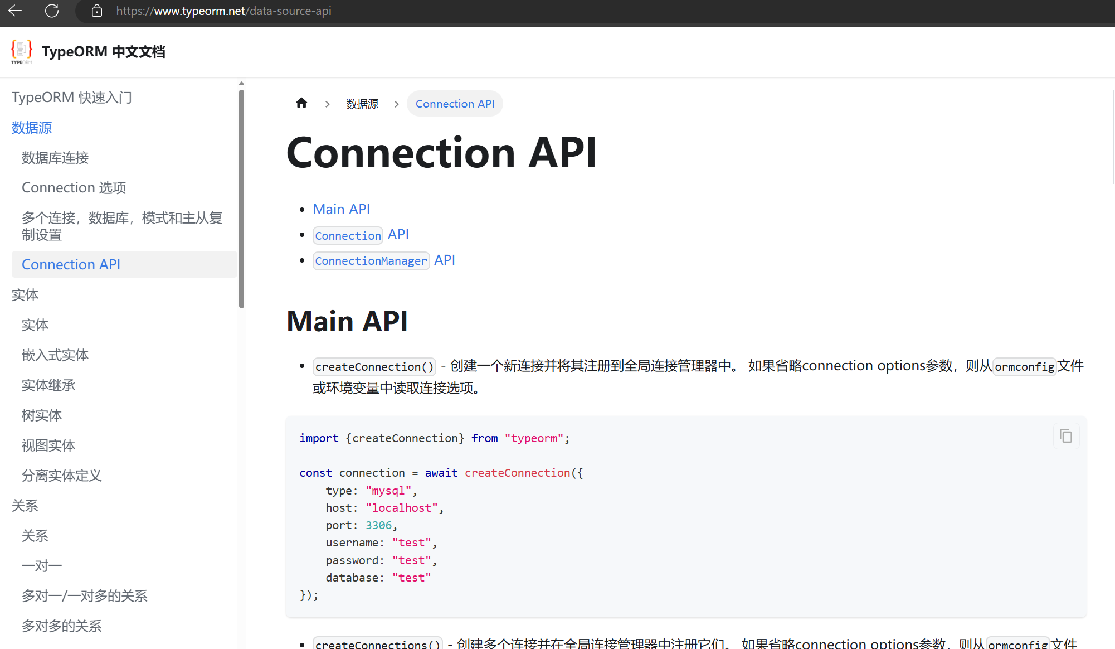Click port value 3306 in code
The height and width of the screenshot is (649, 1115).
(379, 525)
